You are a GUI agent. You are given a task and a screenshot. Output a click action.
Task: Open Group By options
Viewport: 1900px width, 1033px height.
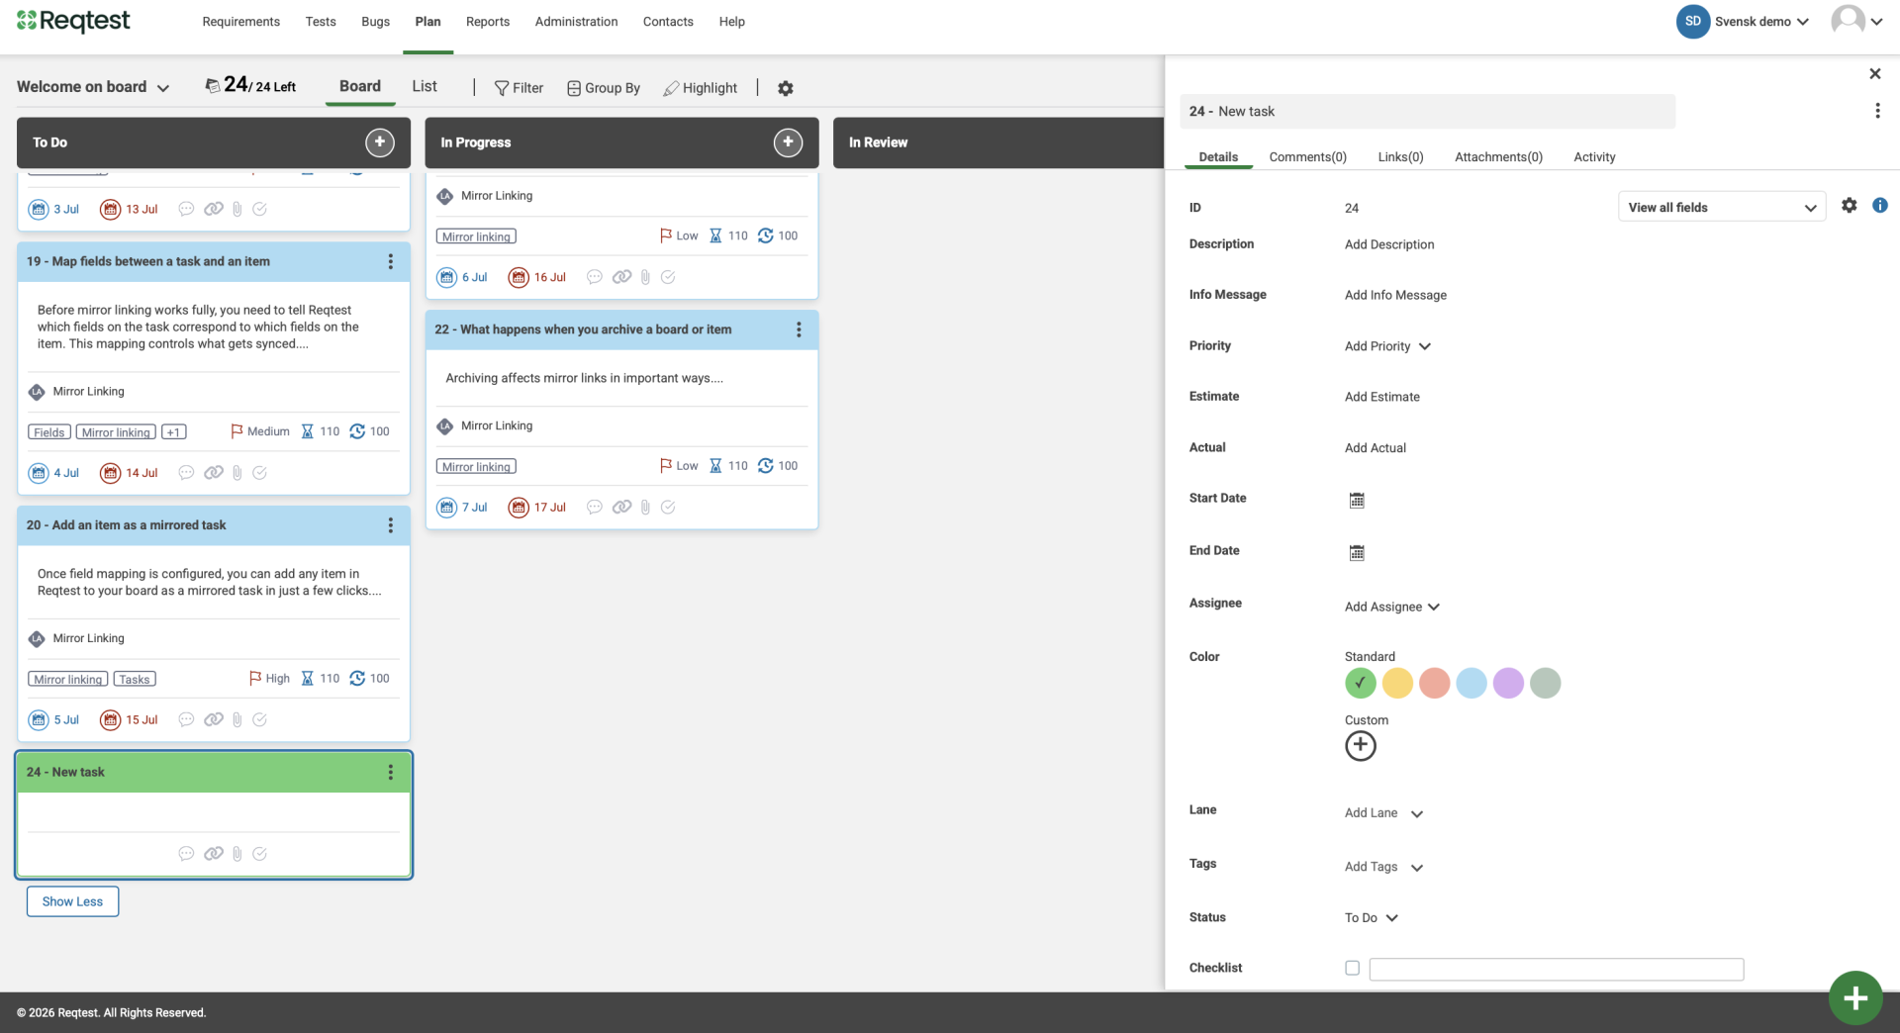pyautogui.click(x=604, y=88)
